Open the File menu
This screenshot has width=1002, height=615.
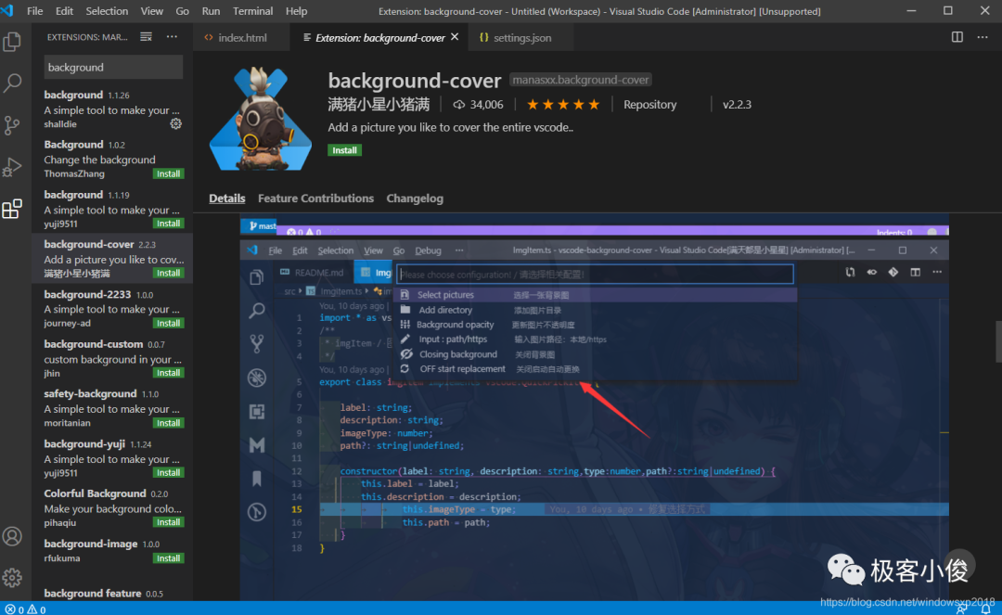coord(35,11)
